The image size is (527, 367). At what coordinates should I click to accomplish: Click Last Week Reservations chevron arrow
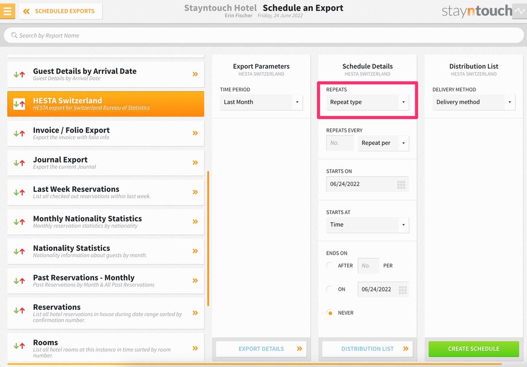coord(195,192)
